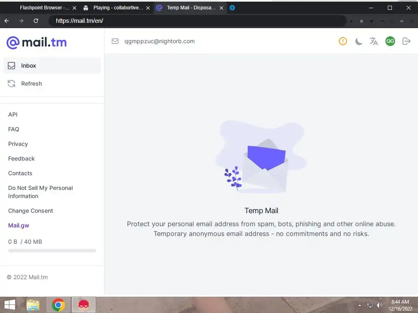
Task: Open the API link
Action: (x=13, y=115)
